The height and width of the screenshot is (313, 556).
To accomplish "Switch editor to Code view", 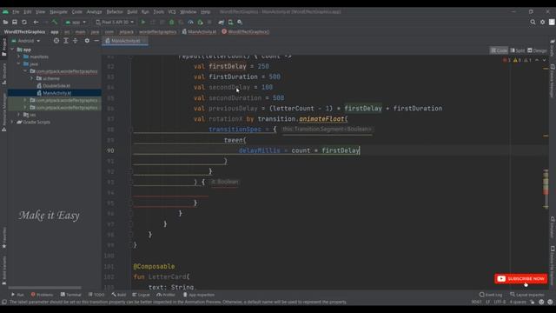I will pos(499,50).
